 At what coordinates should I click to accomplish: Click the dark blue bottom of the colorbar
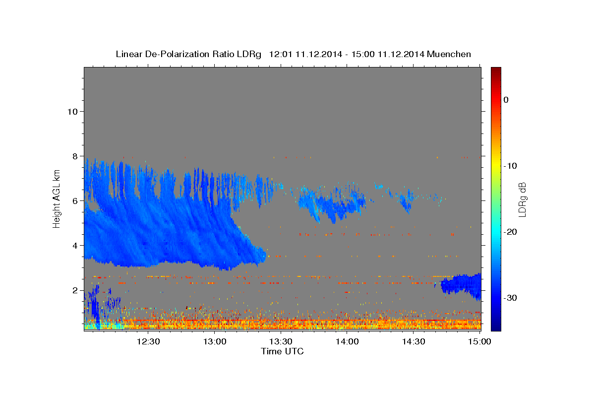(496, 325)
